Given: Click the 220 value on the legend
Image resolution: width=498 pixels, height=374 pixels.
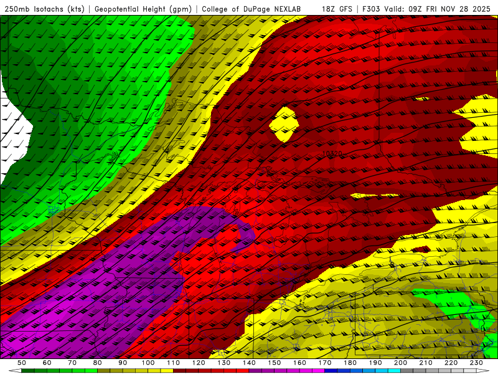Looking at the screenshot, I should pyautogui.click(x=451, y=363).
